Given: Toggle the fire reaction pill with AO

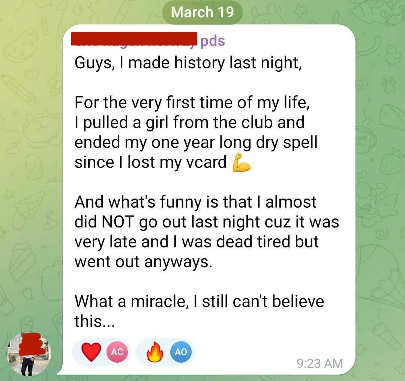Looking at the screenshot, I should click(x=165, y=352).
